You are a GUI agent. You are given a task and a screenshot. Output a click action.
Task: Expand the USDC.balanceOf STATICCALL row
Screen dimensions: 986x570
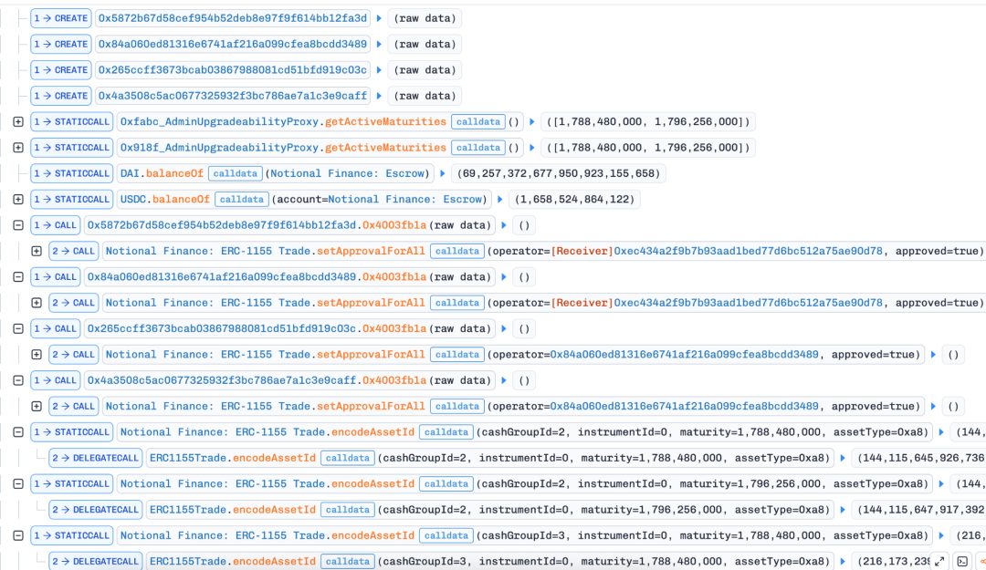pos(18,199)
